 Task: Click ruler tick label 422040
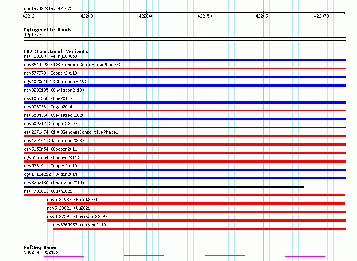[x=146, y=16]
